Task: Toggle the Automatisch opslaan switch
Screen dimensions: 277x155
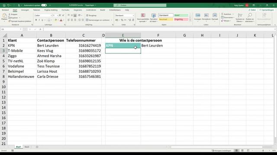Action: (x=44, y=5)
